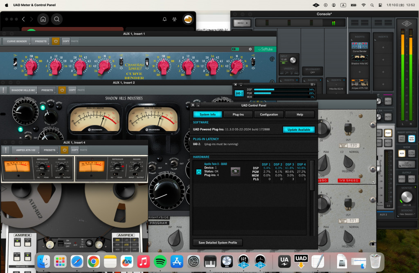Open Spotify from the dock
This screenshot has width=419, height=273.
160,261
